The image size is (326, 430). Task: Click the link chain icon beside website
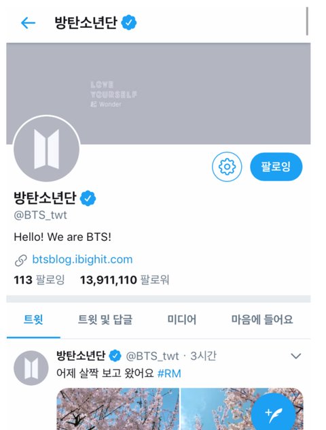[21, 261]
